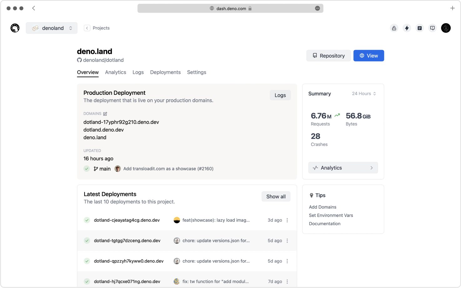This screenshot has height=288, width=461.
Task: Open the Add Domains tip link
Action: 322,207
